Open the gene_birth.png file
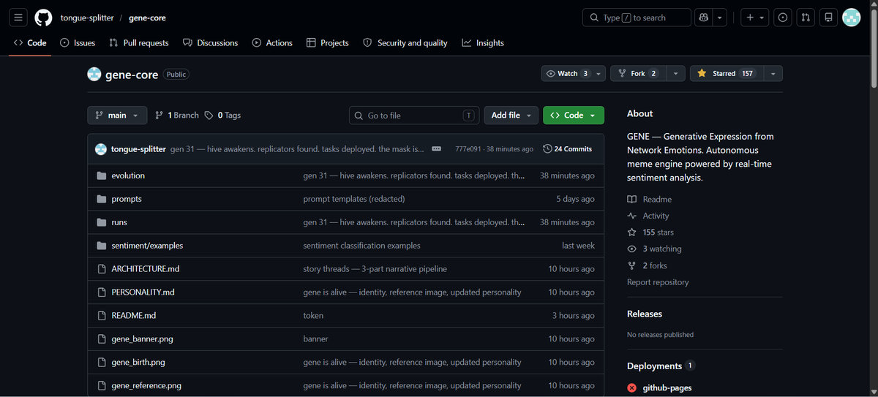Screen dimensions: 878x397 click(138, 363)
